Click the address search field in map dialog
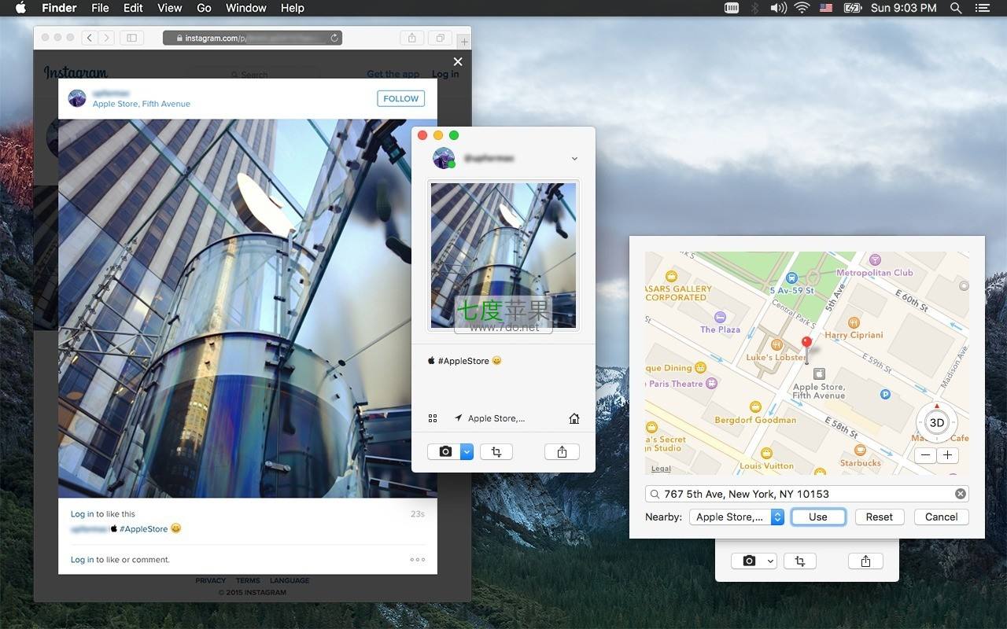Screen dimensions: 1007x629 click(x=802, y=494)
